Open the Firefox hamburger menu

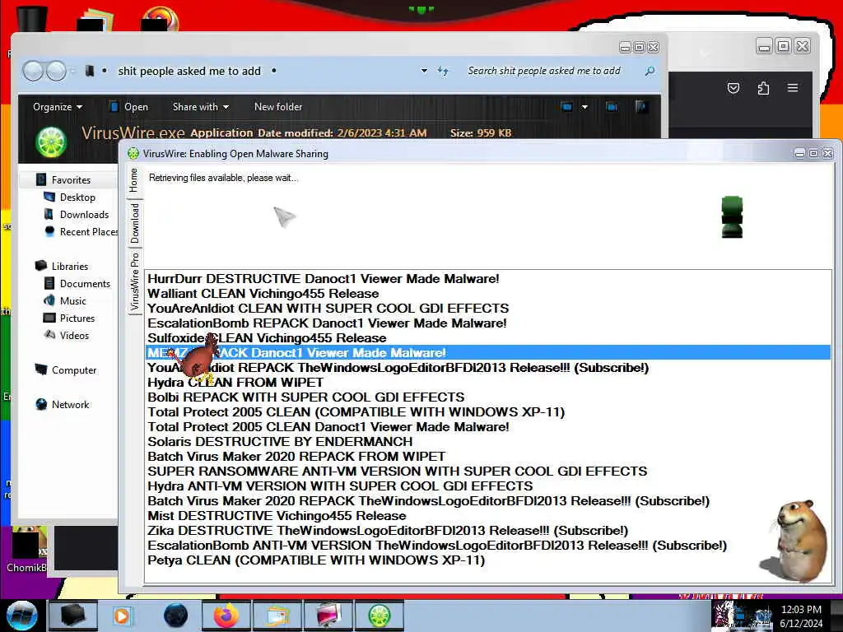tap(793, 87)
